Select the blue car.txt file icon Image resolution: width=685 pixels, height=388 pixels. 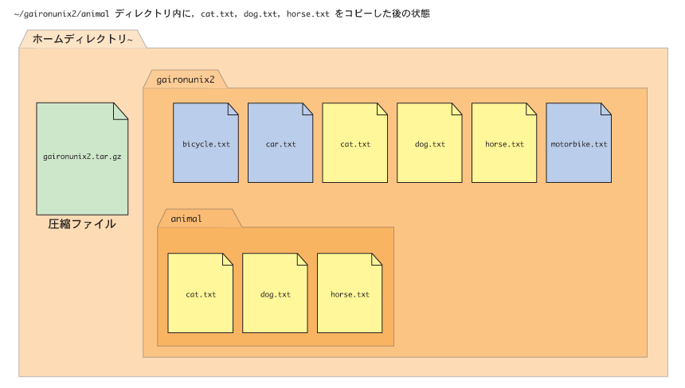click(280, 142)
